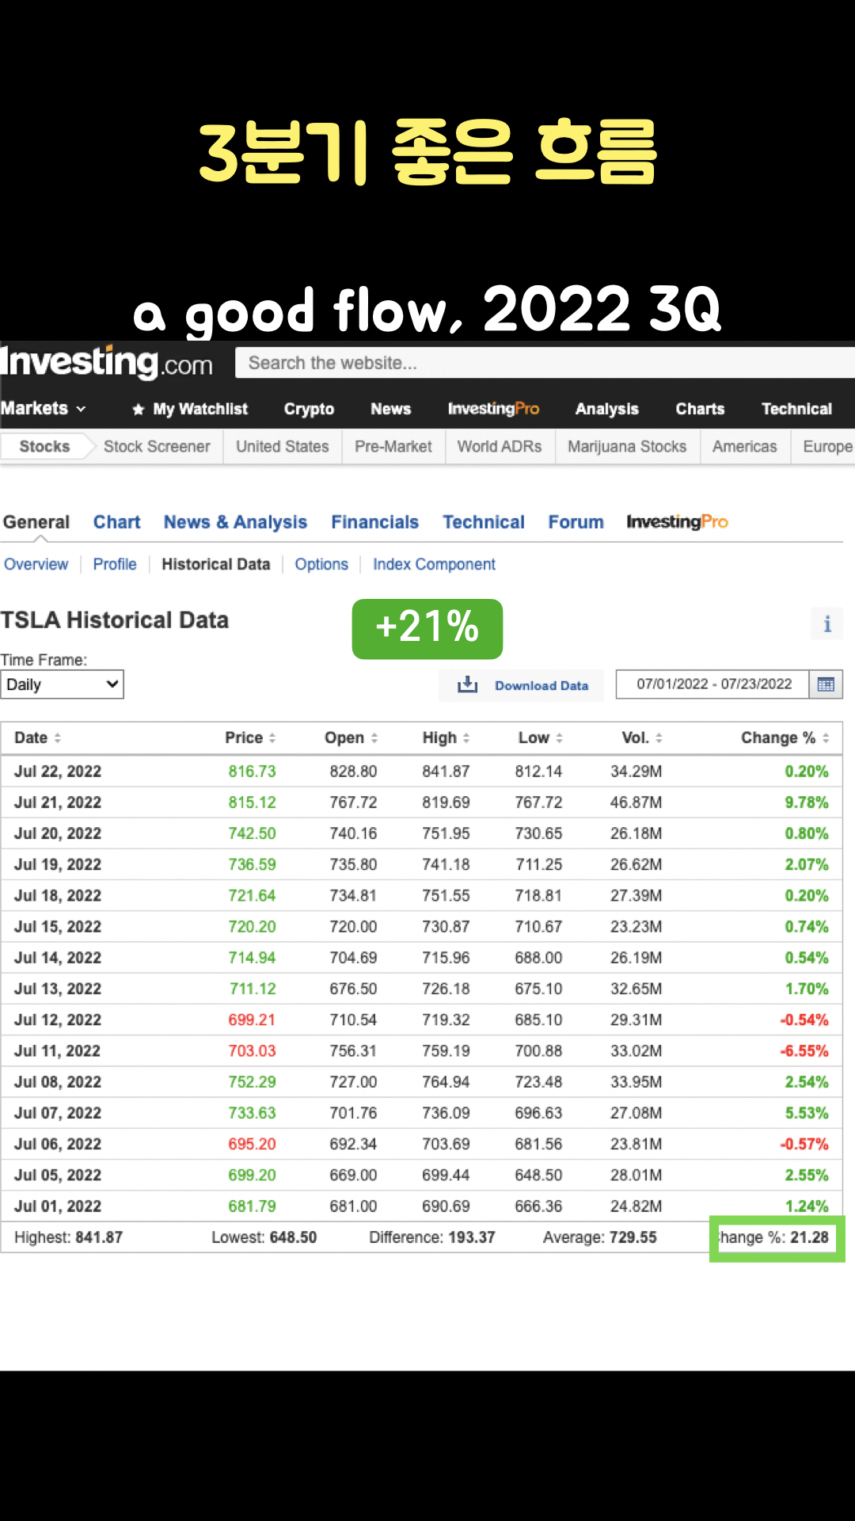Sort table by Date column arrows
Image resolution: width=855 pixels, height=1521 pixels.
[x=58, y=738]
